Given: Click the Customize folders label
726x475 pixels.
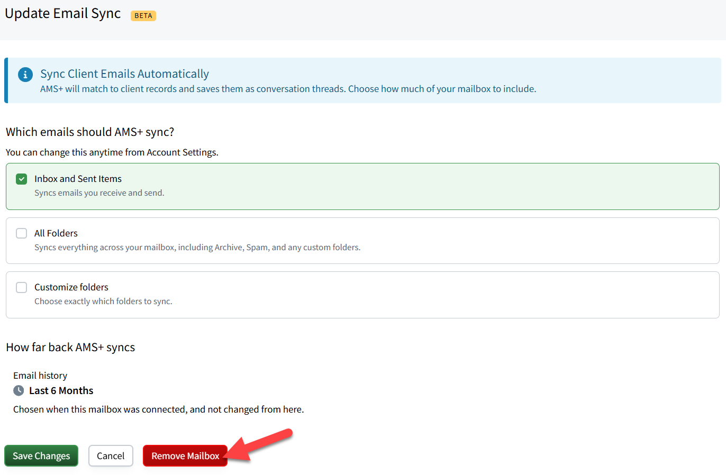Looking at the screenshot, I should [71, 287].
